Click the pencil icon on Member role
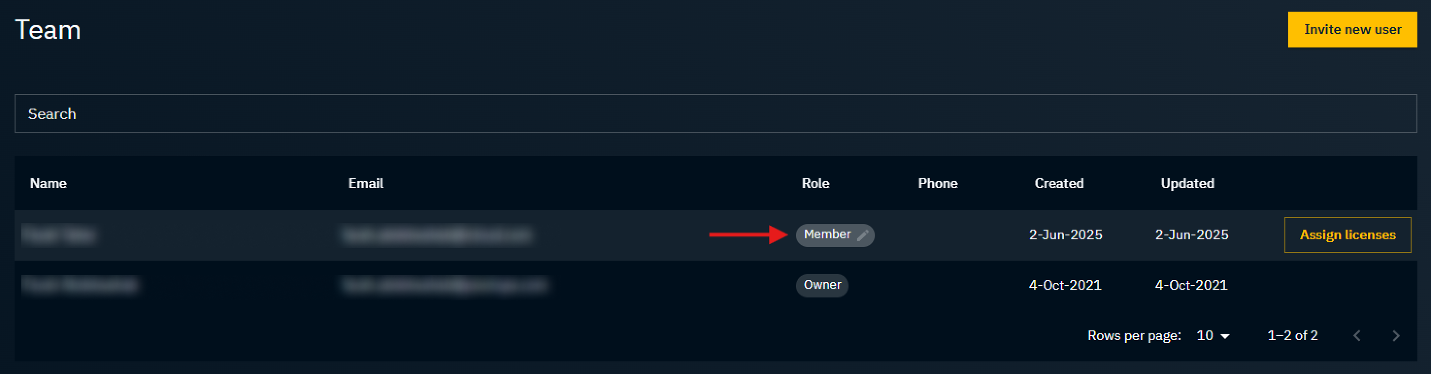The image size is (1431, 374). [862, 235]
